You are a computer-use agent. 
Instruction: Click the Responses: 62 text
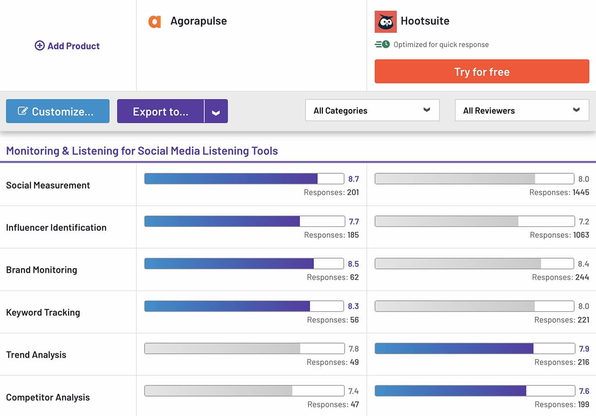point(333,277)
